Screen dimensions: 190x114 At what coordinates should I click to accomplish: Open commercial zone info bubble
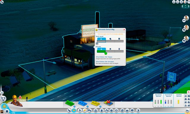point(87,107)
